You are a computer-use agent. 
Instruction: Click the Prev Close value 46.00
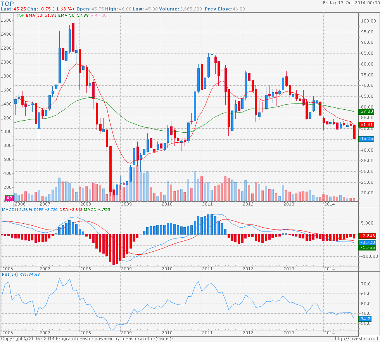click(x=239, y=9)
